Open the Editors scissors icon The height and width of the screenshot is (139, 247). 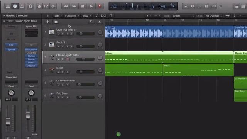[53, 6]
